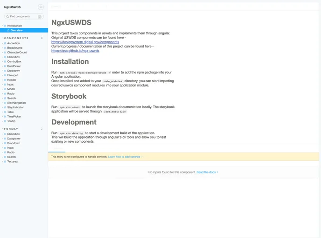Click the Find components search field
321x238 pixels.
24,16
